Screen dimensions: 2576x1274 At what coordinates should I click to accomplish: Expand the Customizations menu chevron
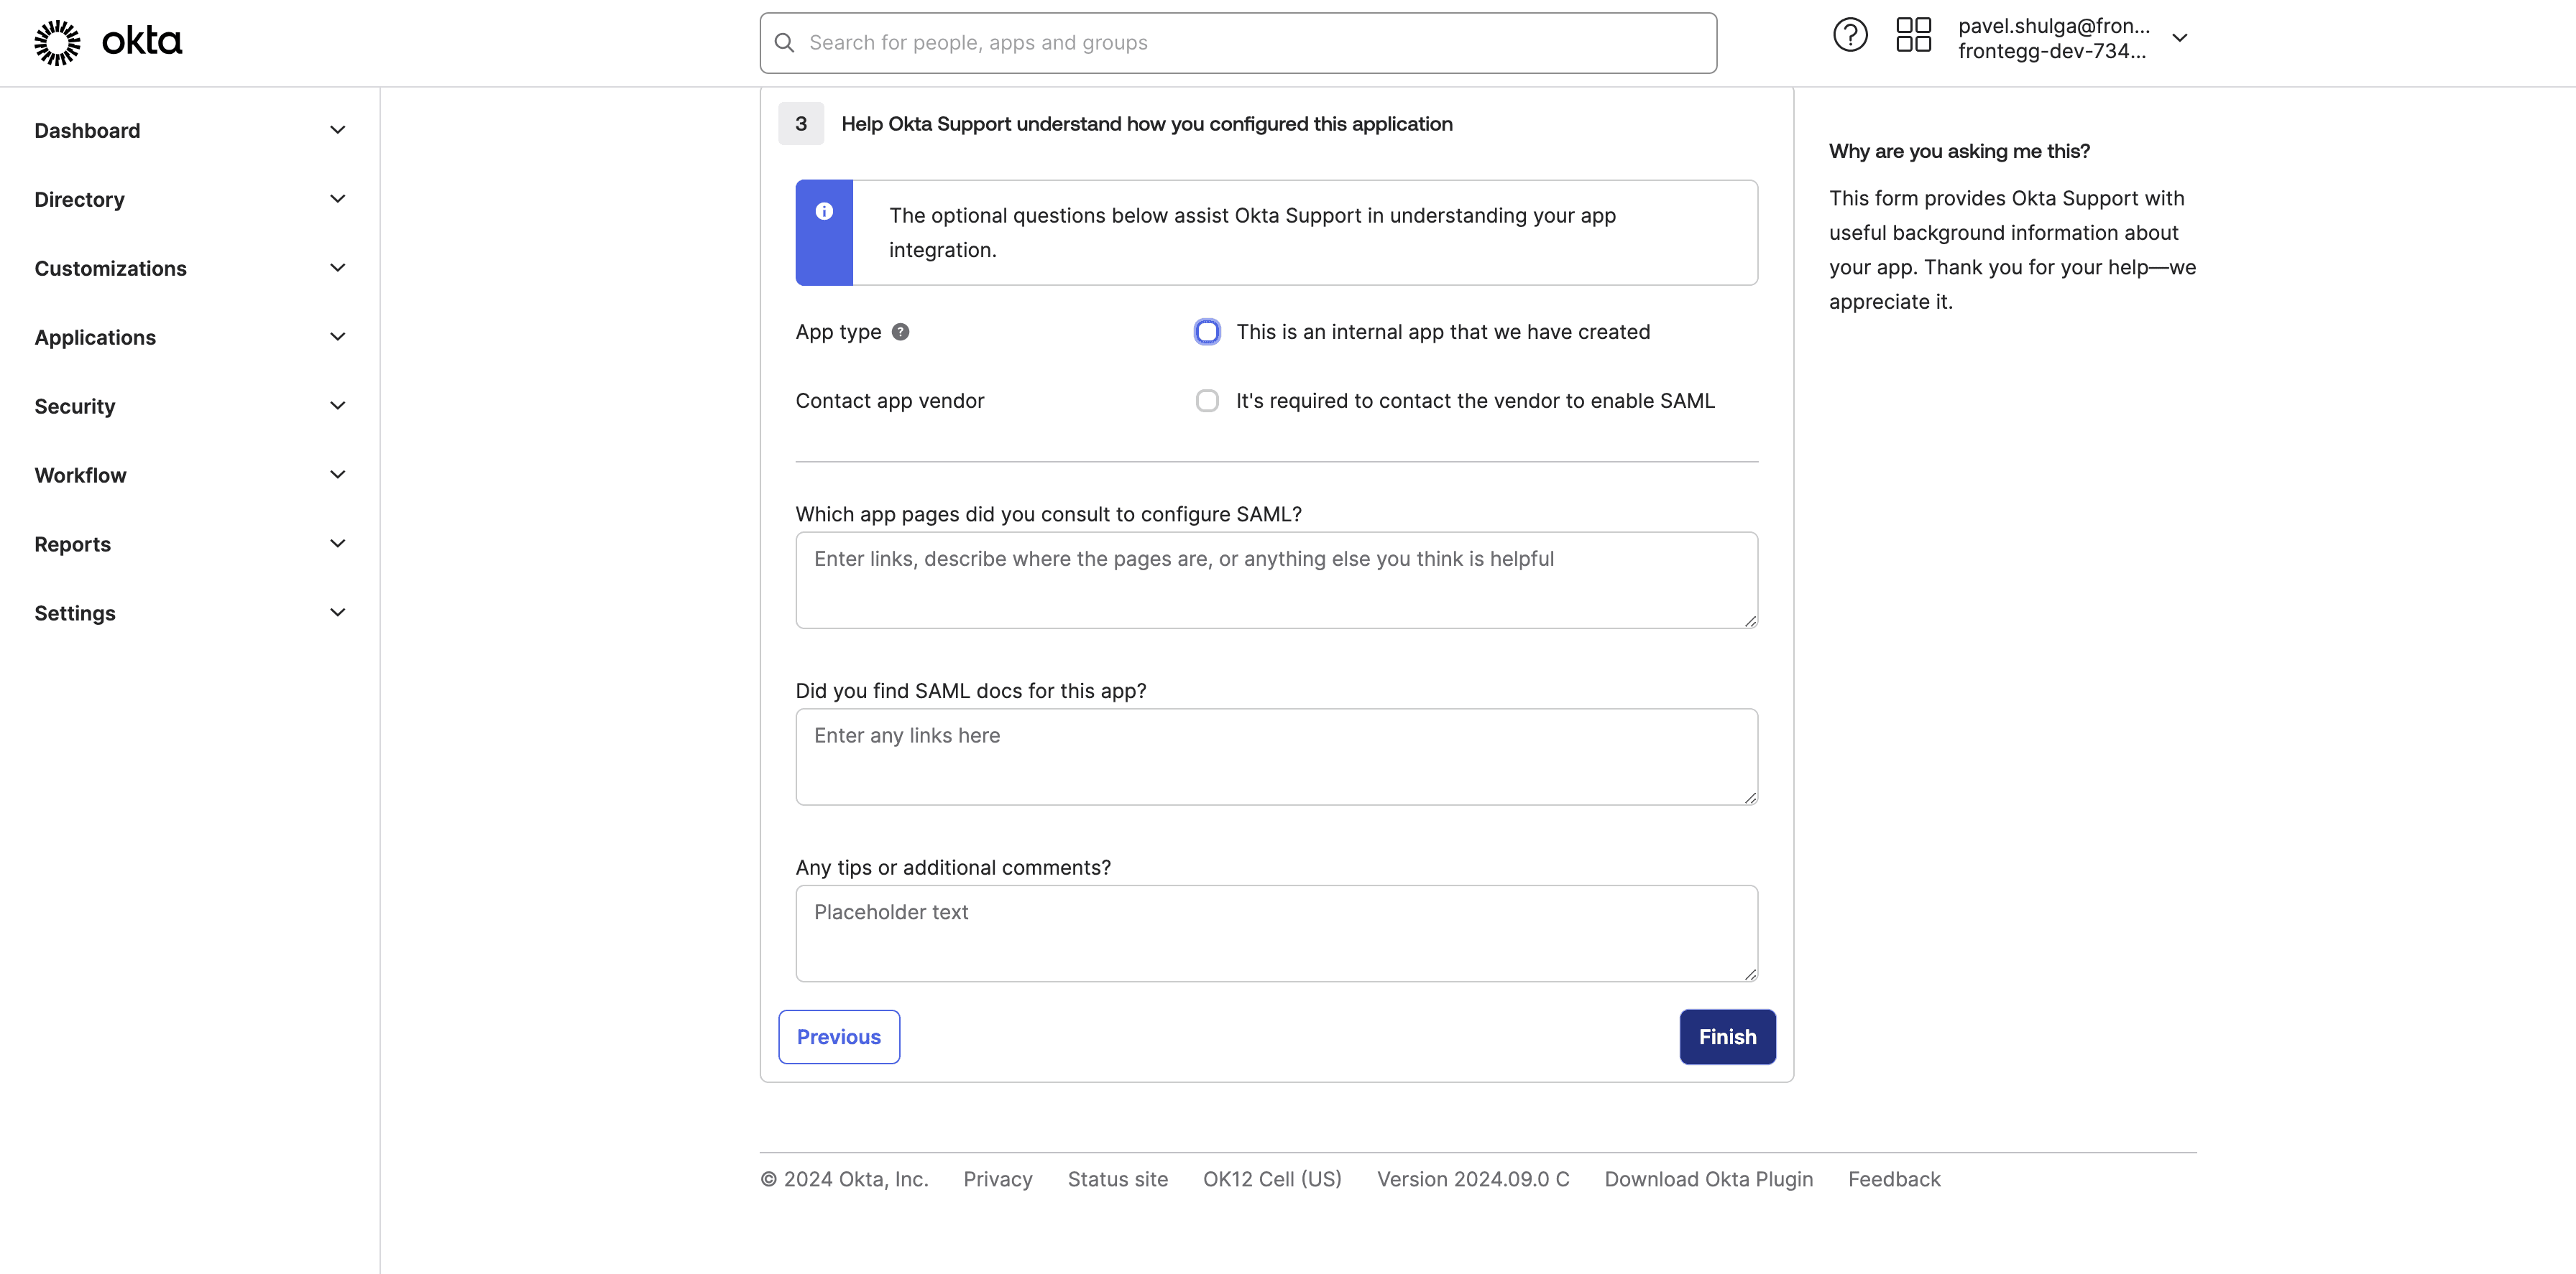click(x=338, y=268)
